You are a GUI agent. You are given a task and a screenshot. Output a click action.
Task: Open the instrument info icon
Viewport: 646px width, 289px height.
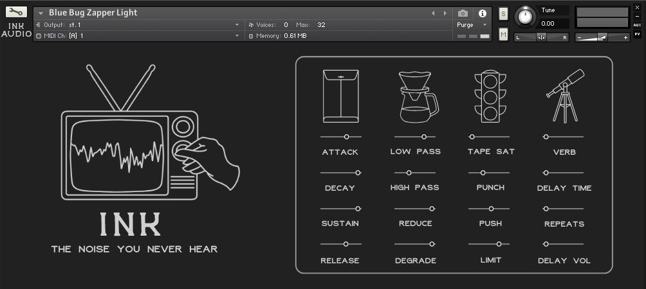[x=483, y=13]
